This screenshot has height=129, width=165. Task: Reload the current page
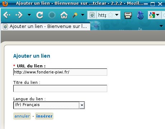40,15
